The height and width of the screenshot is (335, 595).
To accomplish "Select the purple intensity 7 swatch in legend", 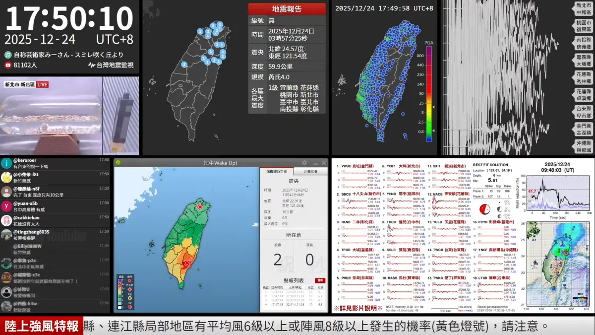I will click(x=120, y=279).
